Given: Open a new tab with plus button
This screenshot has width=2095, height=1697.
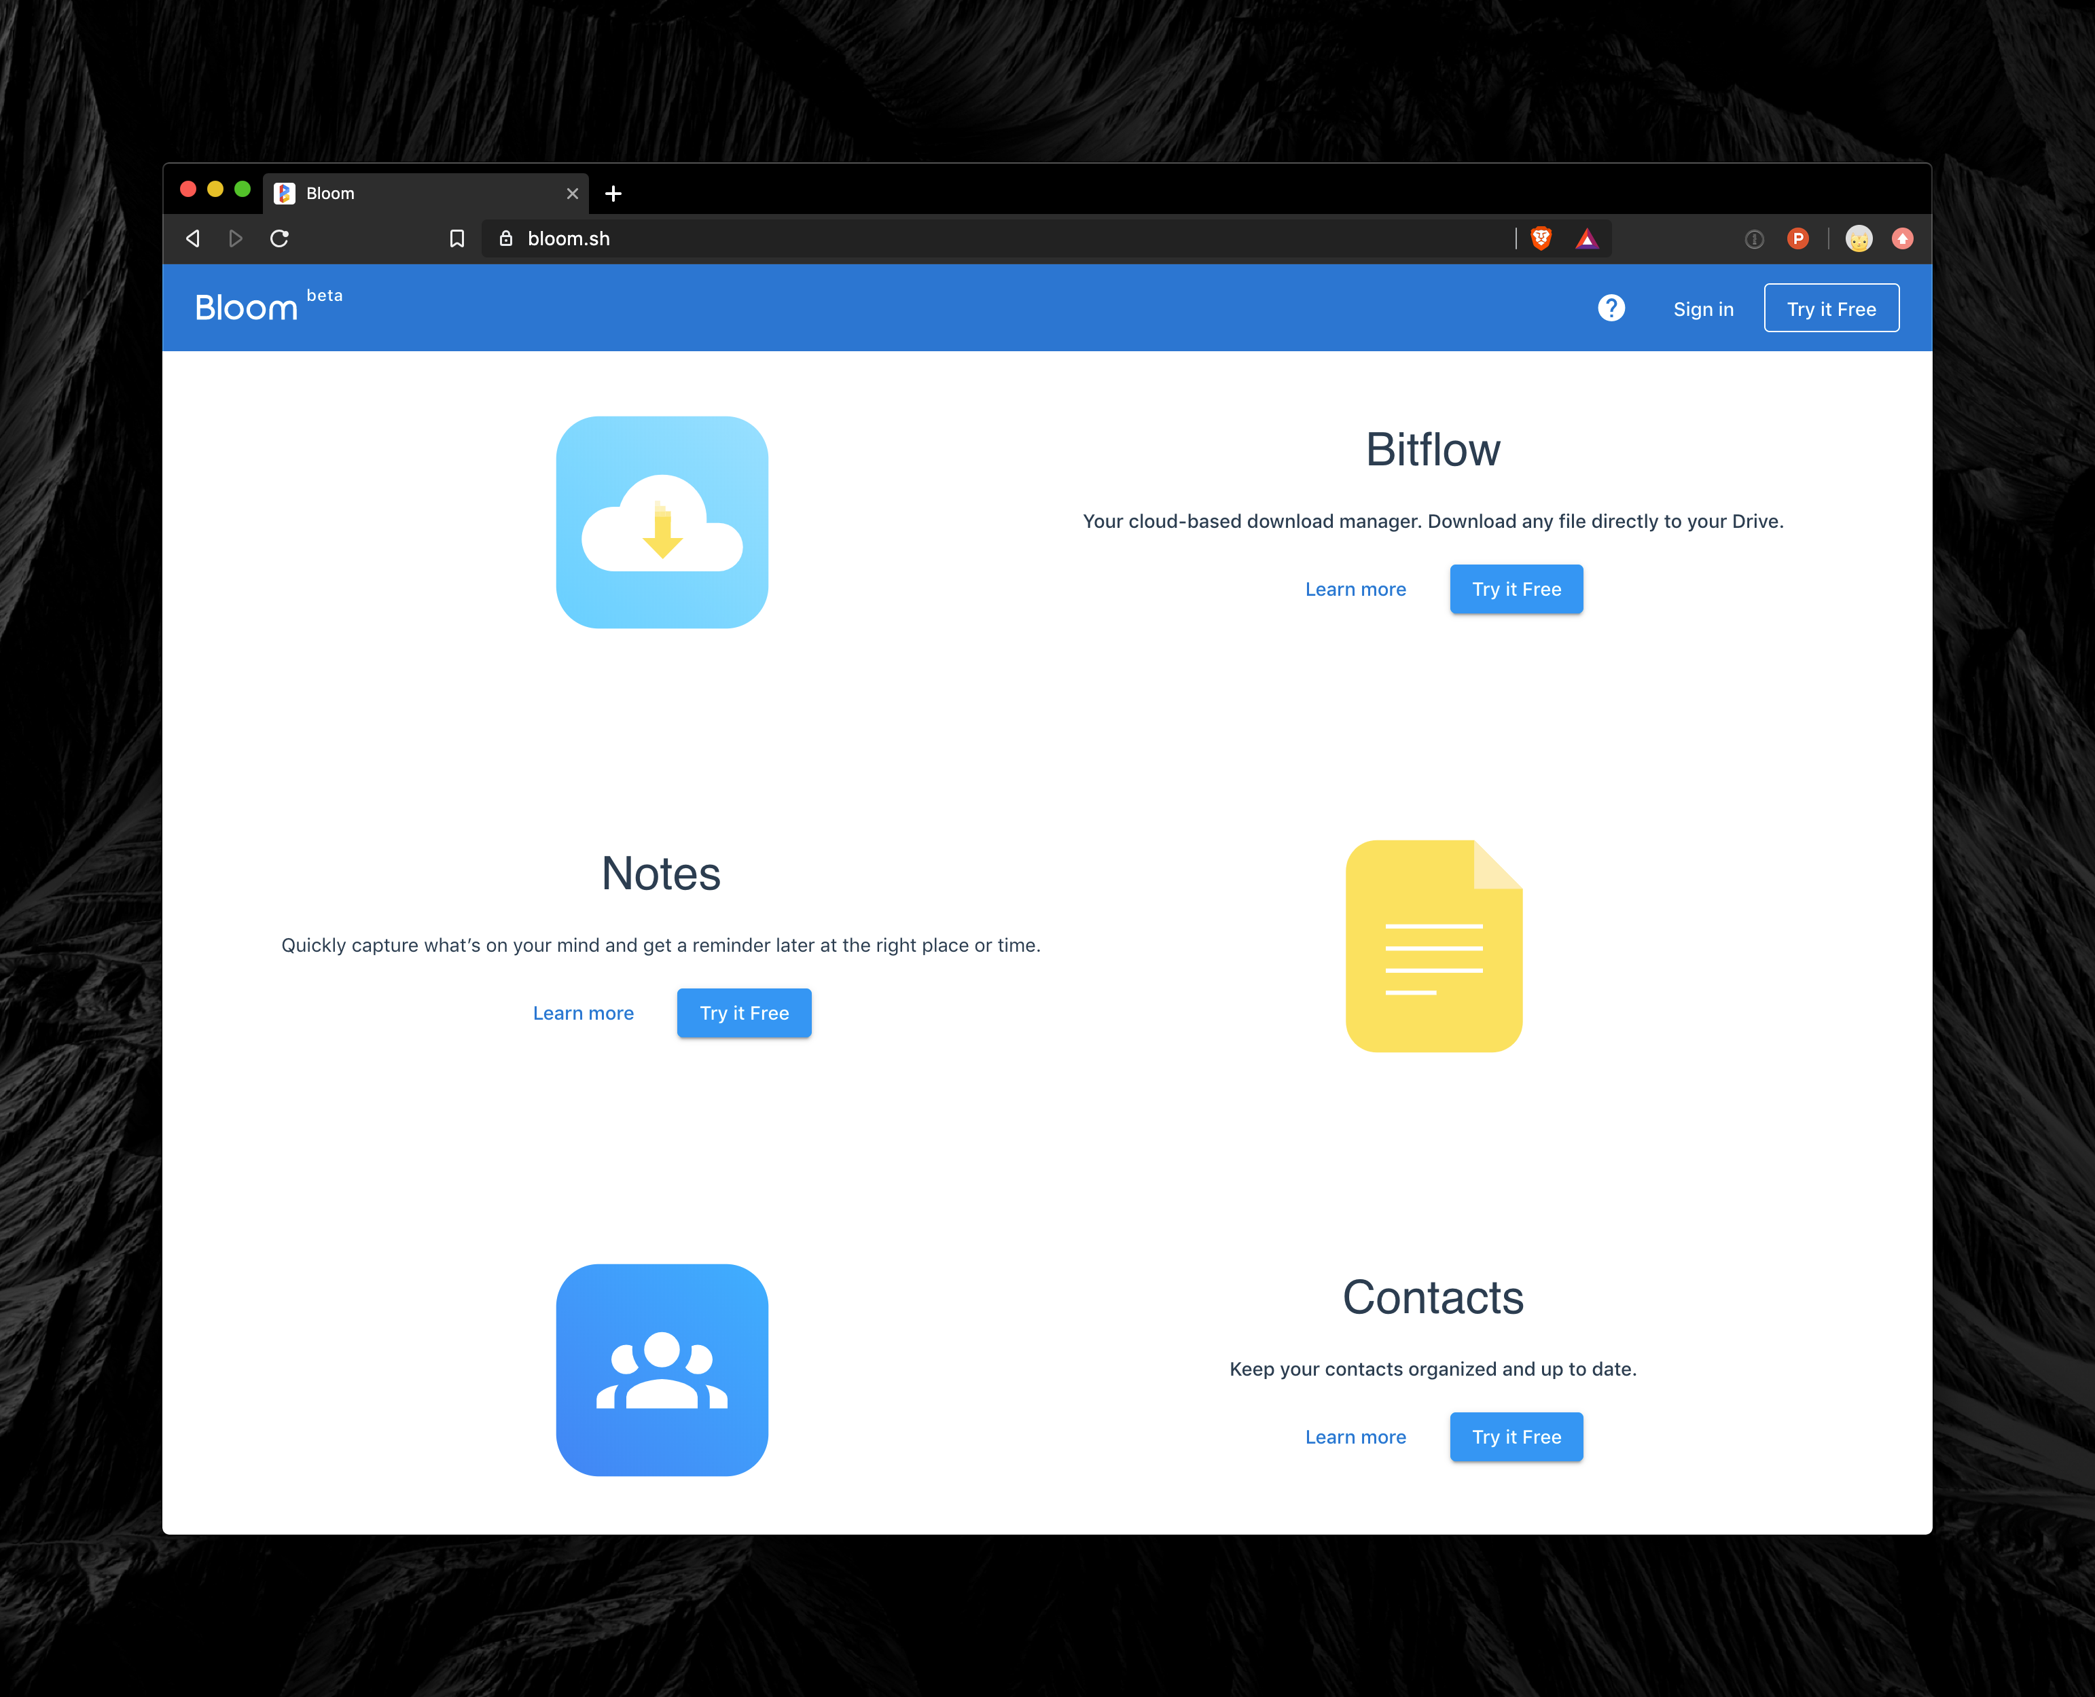Looking at the screenshot, I should 613,194.
